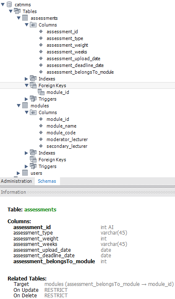Click bold assessment_belongsTo_module in Information panel
This screenshot has width=175, height=299.
pos(54,261)
